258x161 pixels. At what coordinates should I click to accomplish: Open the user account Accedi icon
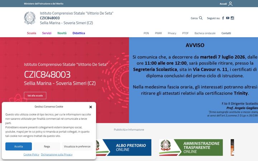(230, 4)
